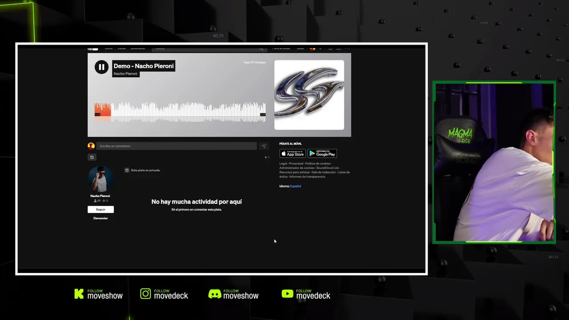Open Nacho Pieroni's profile photo
This screenshot has width=569, height=320.
pyautogui.click(x=100, y=179)
